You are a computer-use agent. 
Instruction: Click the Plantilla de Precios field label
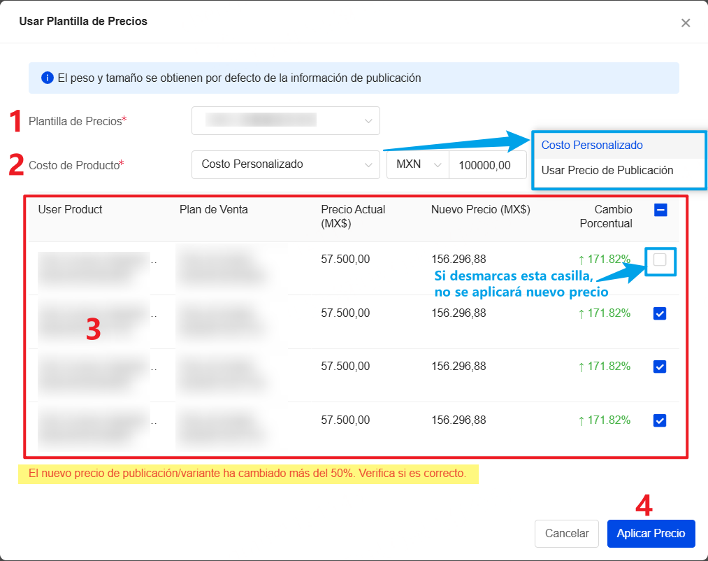coord(77,121)
